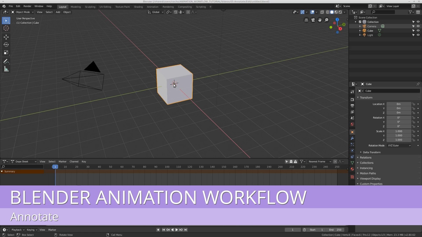Open the Render properties tab
This screenshot has height=237, width=422.
pyautogui.click(x=352, y=99)
